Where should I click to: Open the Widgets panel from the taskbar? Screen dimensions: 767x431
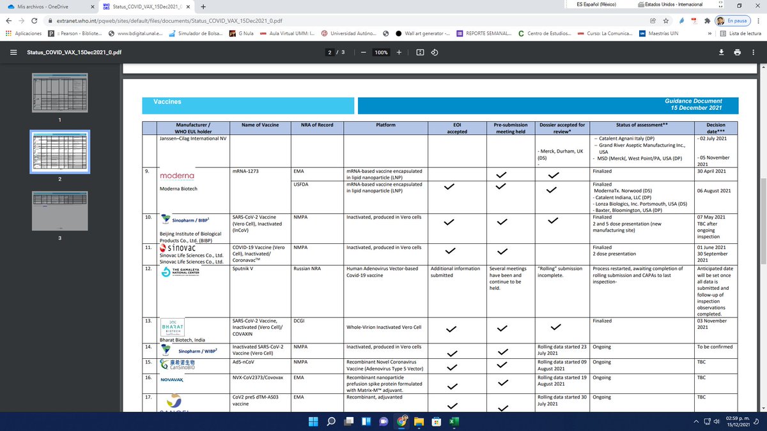366,421
